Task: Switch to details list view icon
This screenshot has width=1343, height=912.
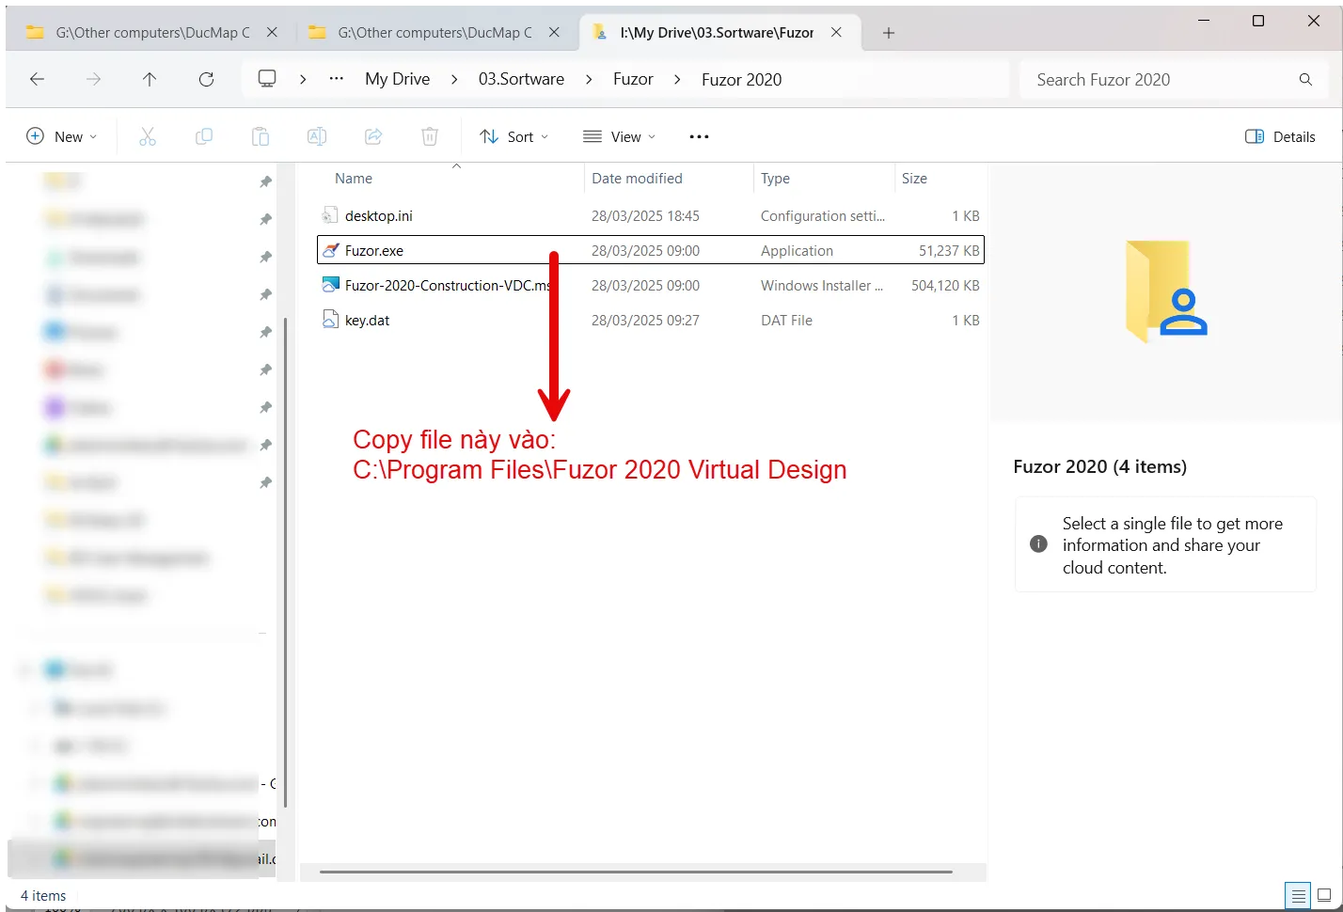Action: click(1298, 895)
